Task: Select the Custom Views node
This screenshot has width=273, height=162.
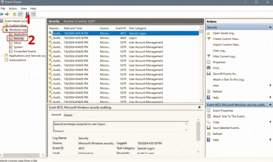Action: 18,25
